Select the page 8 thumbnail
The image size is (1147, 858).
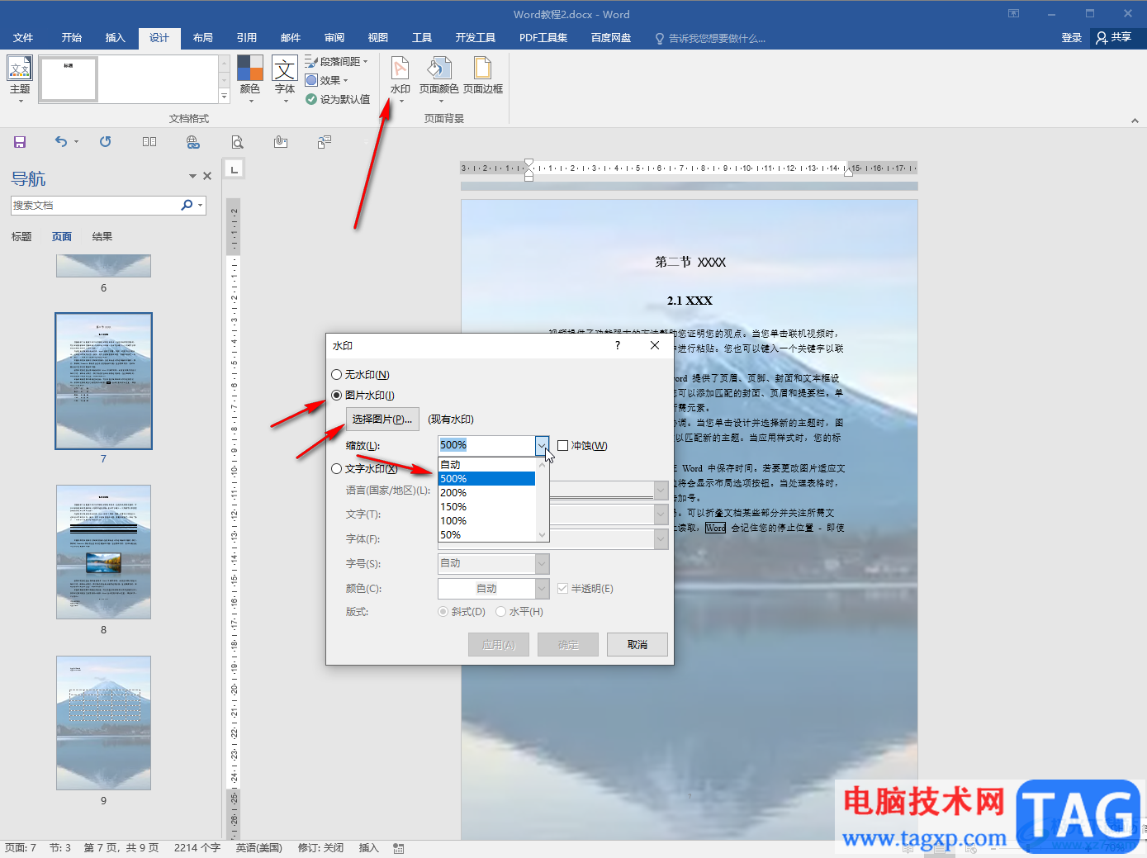coord(104,552)
